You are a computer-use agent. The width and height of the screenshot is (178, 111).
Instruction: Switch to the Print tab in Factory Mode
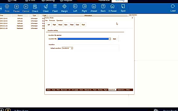coord(58,90)
